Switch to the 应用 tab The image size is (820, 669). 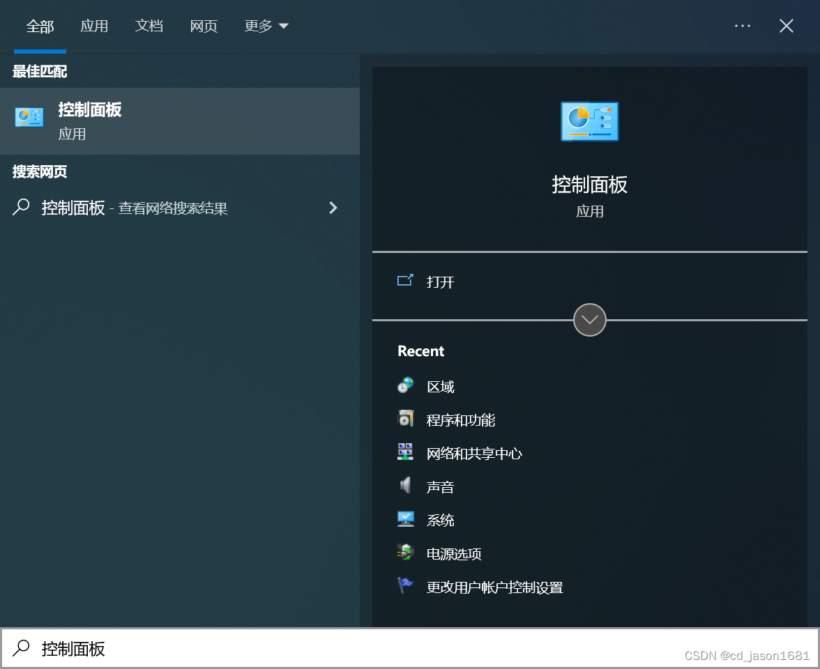[x=94, y=26]
